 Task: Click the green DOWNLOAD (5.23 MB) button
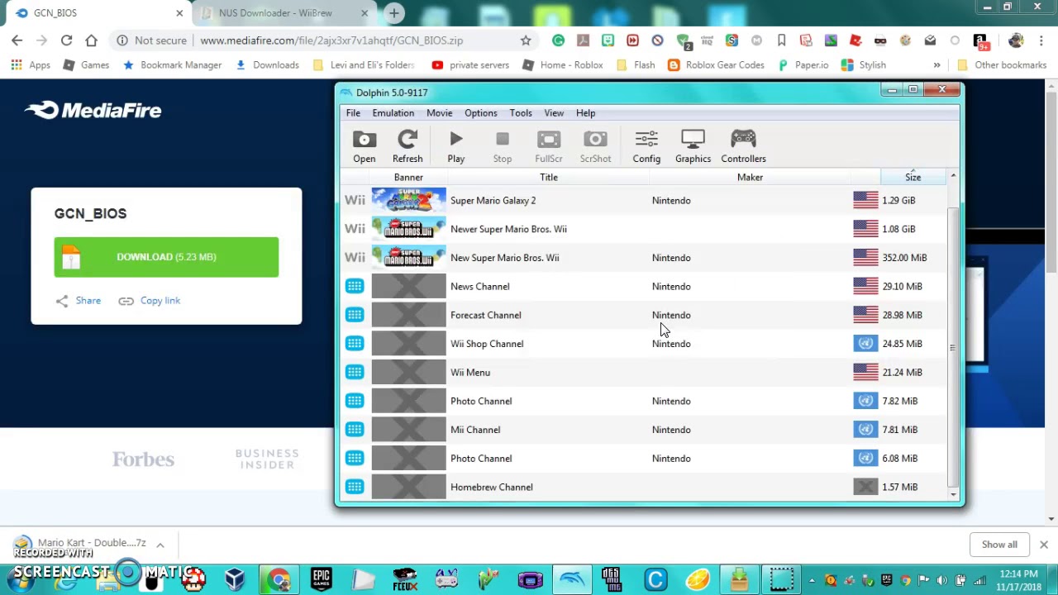(166, 257)
